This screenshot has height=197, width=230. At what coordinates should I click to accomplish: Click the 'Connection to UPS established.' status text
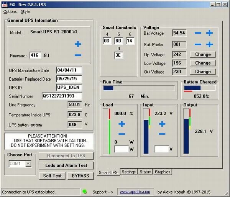point(29,192)
